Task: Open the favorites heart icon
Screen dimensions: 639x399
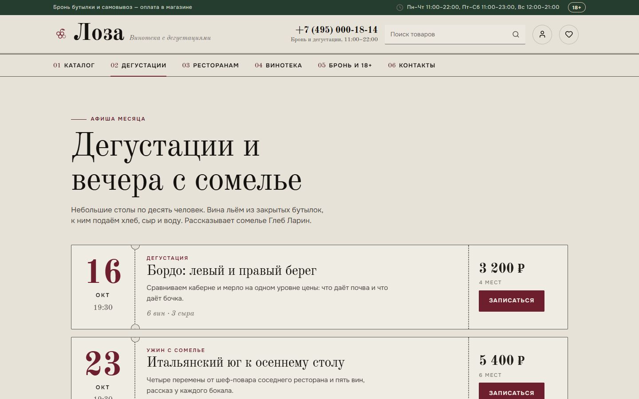Action: click(569, 35)
